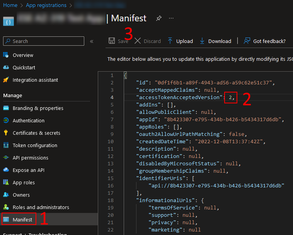This screenshot has height=235, width=293.
Task: Open the ellipsis more options menu
Action: point(171,18)
